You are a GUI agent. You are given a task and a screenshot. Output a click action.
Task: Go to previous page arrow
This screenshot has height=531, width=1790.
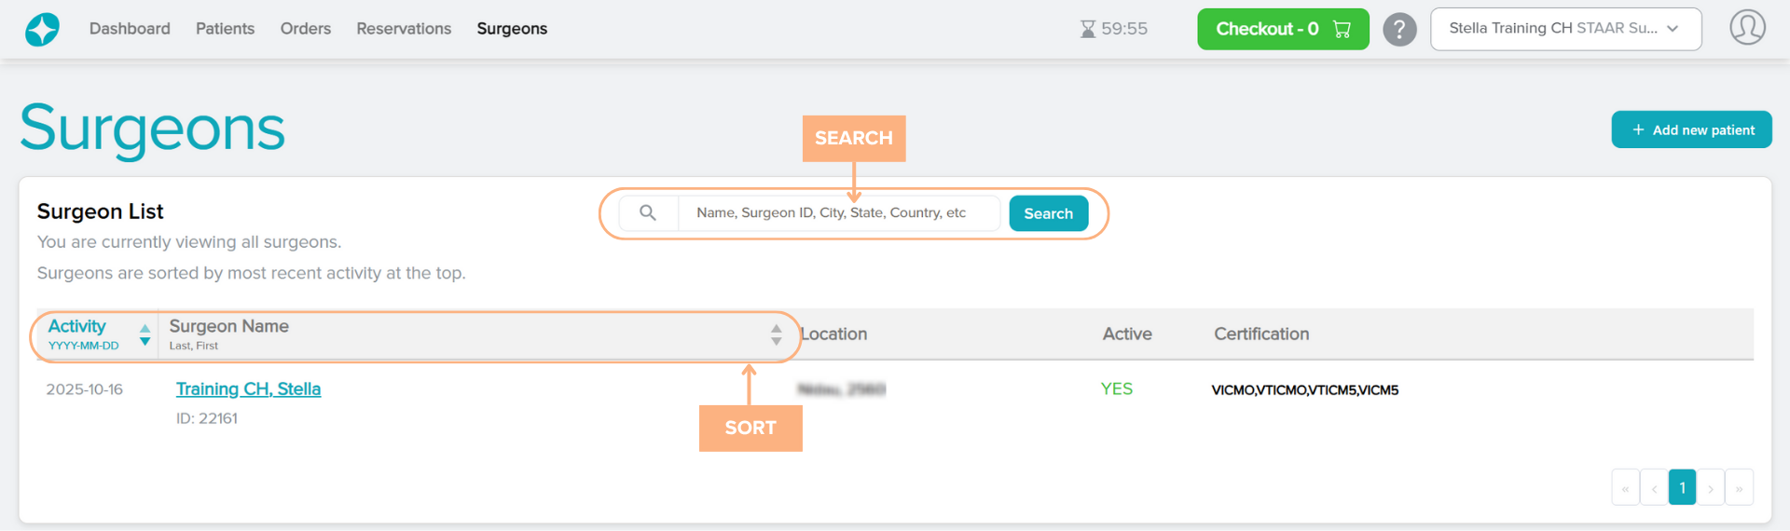tap(1654, 488)
